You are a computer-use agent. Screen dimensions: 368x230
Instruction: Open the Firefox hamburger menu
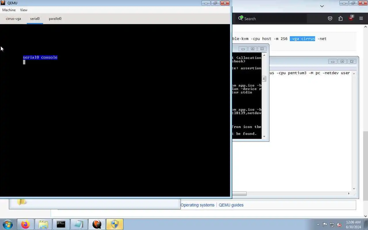[x=361, y=19]
